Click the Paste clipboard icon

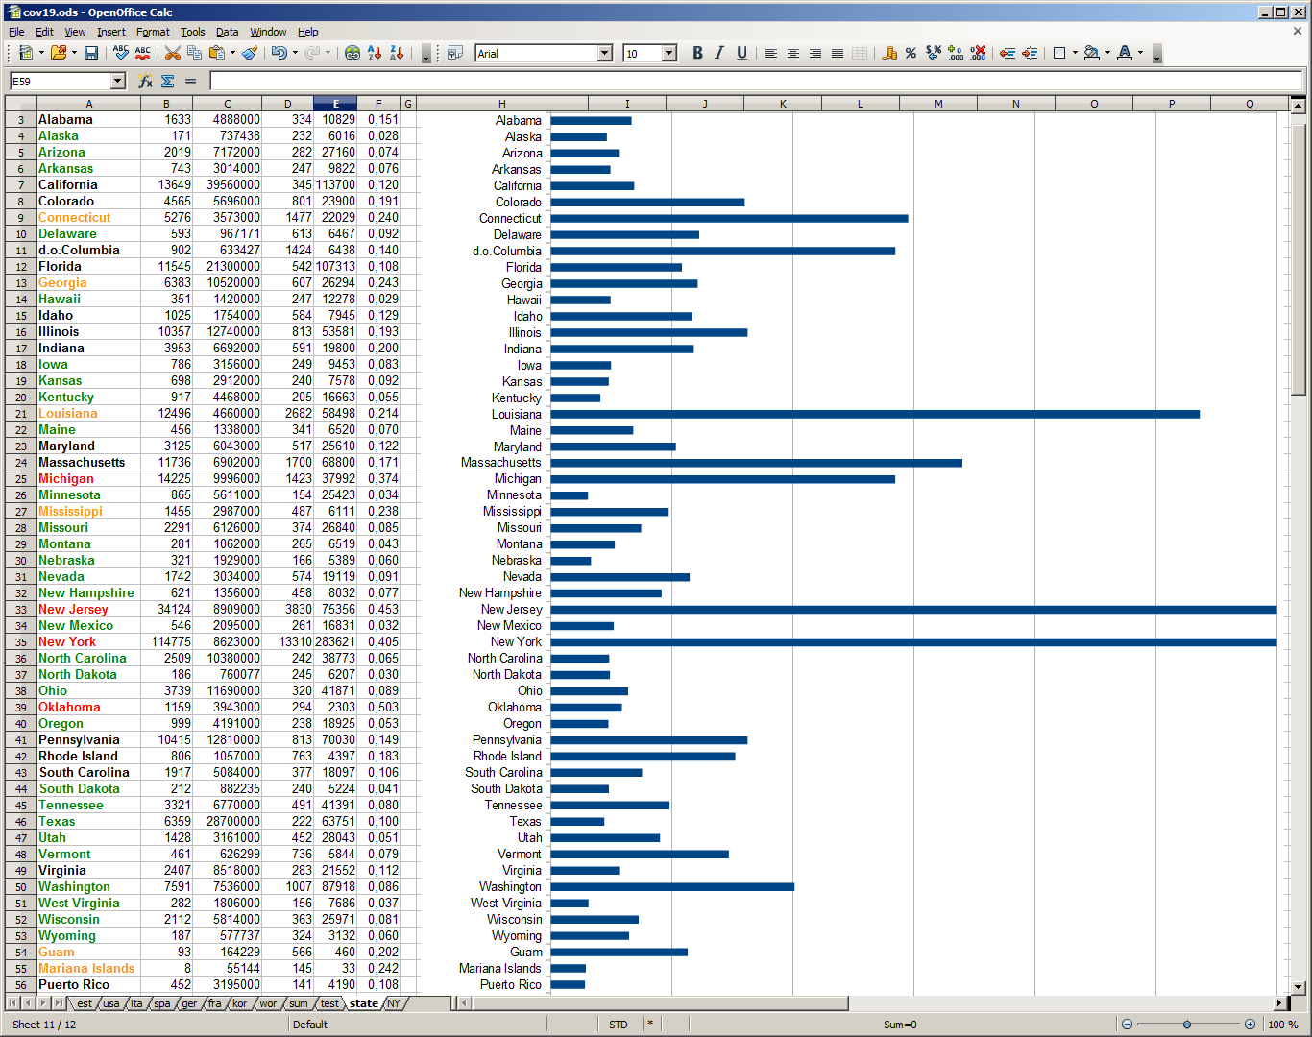pos(217,53)
